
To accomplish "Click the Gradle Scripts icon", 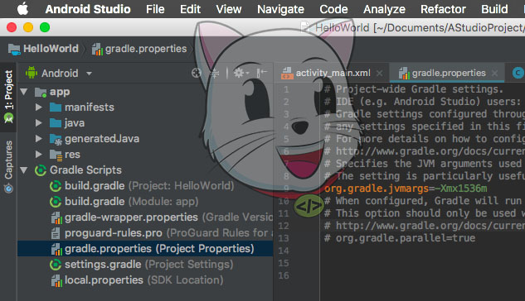I will click(41, 170).
